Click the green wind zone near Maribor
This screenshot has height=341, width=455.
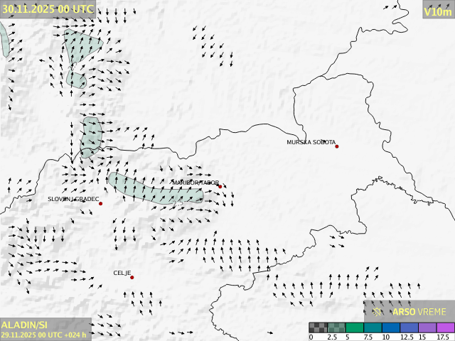pos(153,189)
